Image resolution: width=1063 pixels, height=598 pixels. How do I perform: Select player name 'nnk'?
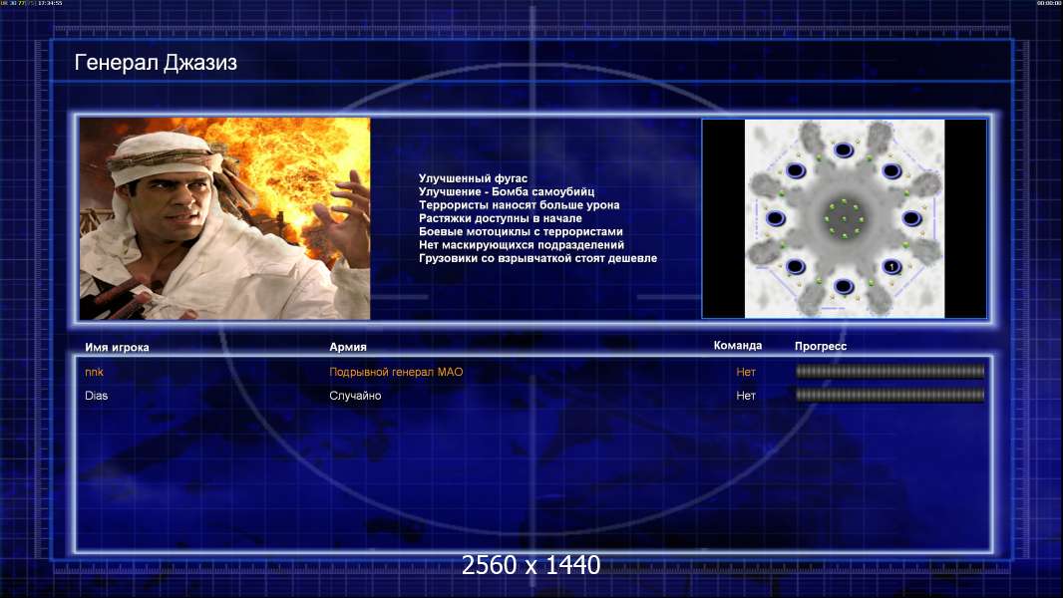pyautogui.click(x=94, y=373)
